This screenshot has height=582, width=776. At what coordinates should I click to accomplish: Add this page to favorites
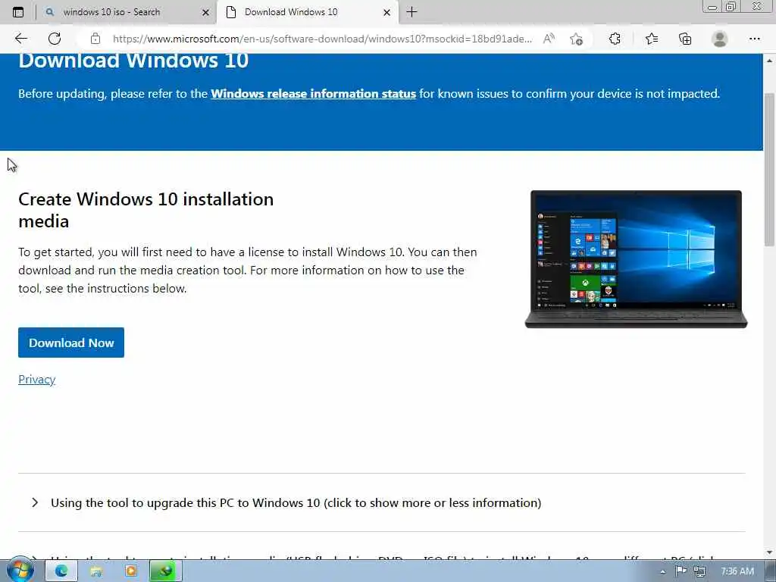[x=576, y=39]
